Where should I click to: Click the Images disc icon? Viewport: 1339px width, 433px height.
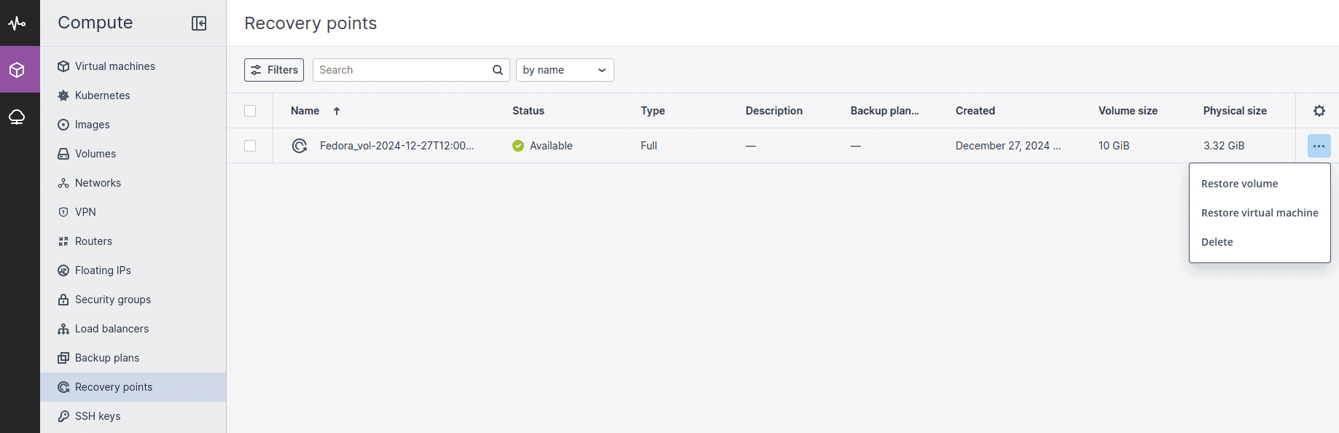click(63, 125)
